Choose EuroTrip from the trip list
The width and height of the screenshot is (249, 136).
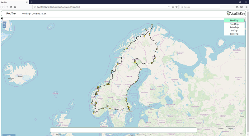(234, 34)
